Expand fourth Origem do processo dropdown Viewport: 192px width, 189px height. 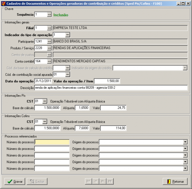click(185, 162)
